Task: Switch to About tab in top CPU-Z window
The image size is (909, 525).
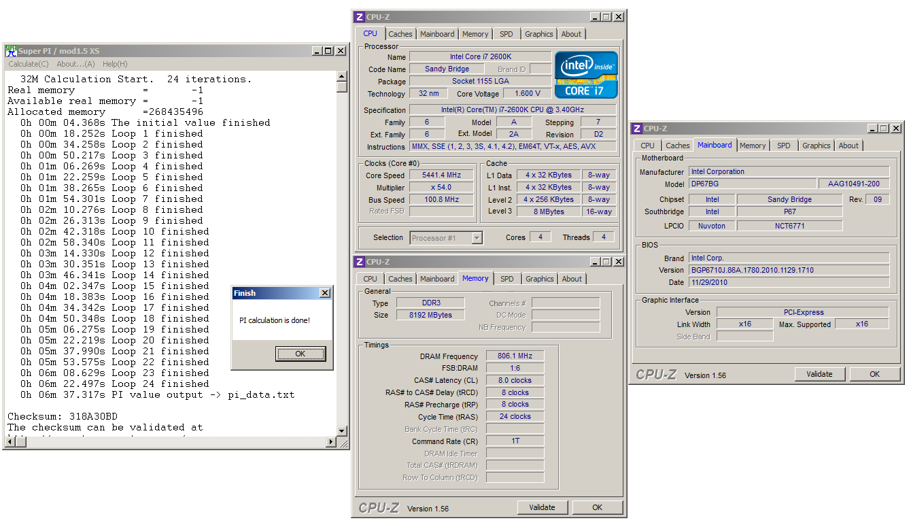Action: (571, 34)
